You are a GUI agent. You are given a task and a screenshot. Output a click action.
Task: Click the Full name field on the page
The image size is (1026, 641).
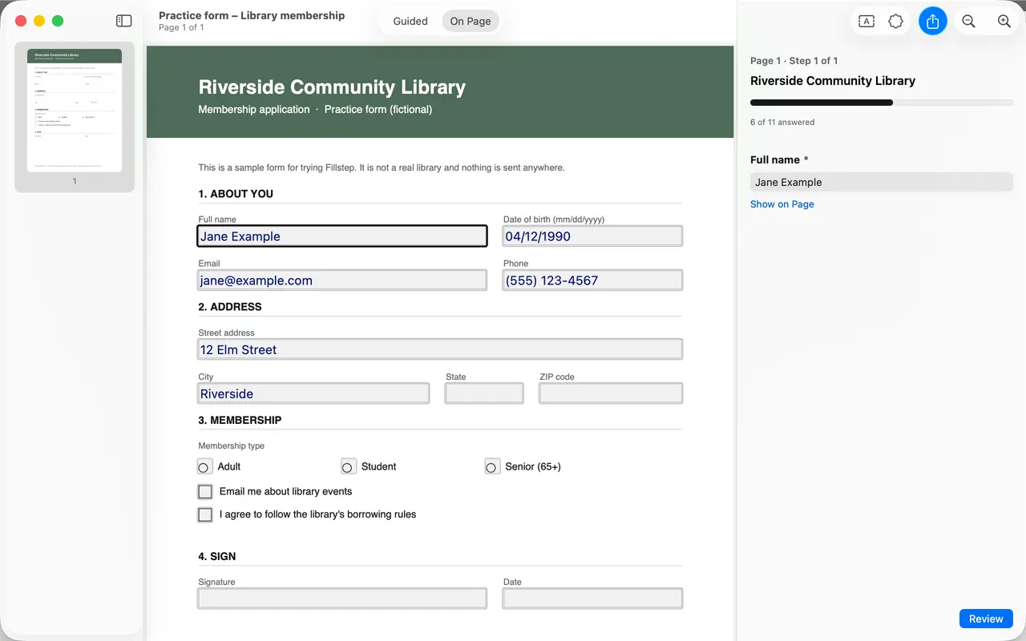point(342,236)
